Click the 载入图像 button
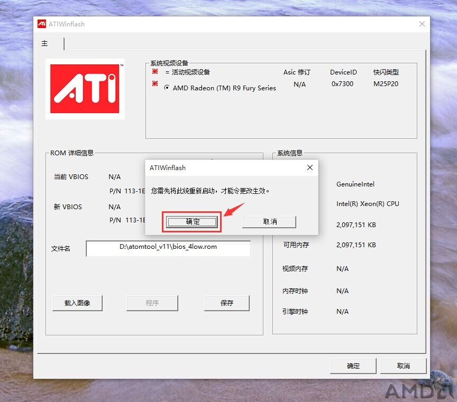This screenshot has width=457, height=402. (x=77, y=303)
